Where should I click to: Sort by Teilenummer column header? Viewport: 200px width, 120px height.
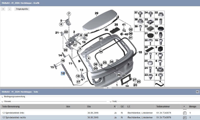pyautogui.click(x=163, y=107)
